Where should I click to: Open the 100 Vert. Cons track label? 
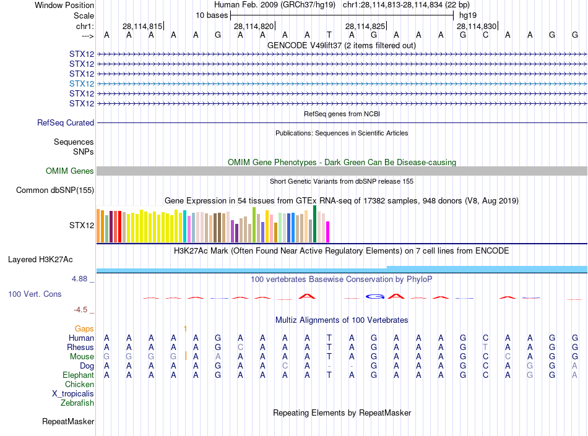[35, 294]
